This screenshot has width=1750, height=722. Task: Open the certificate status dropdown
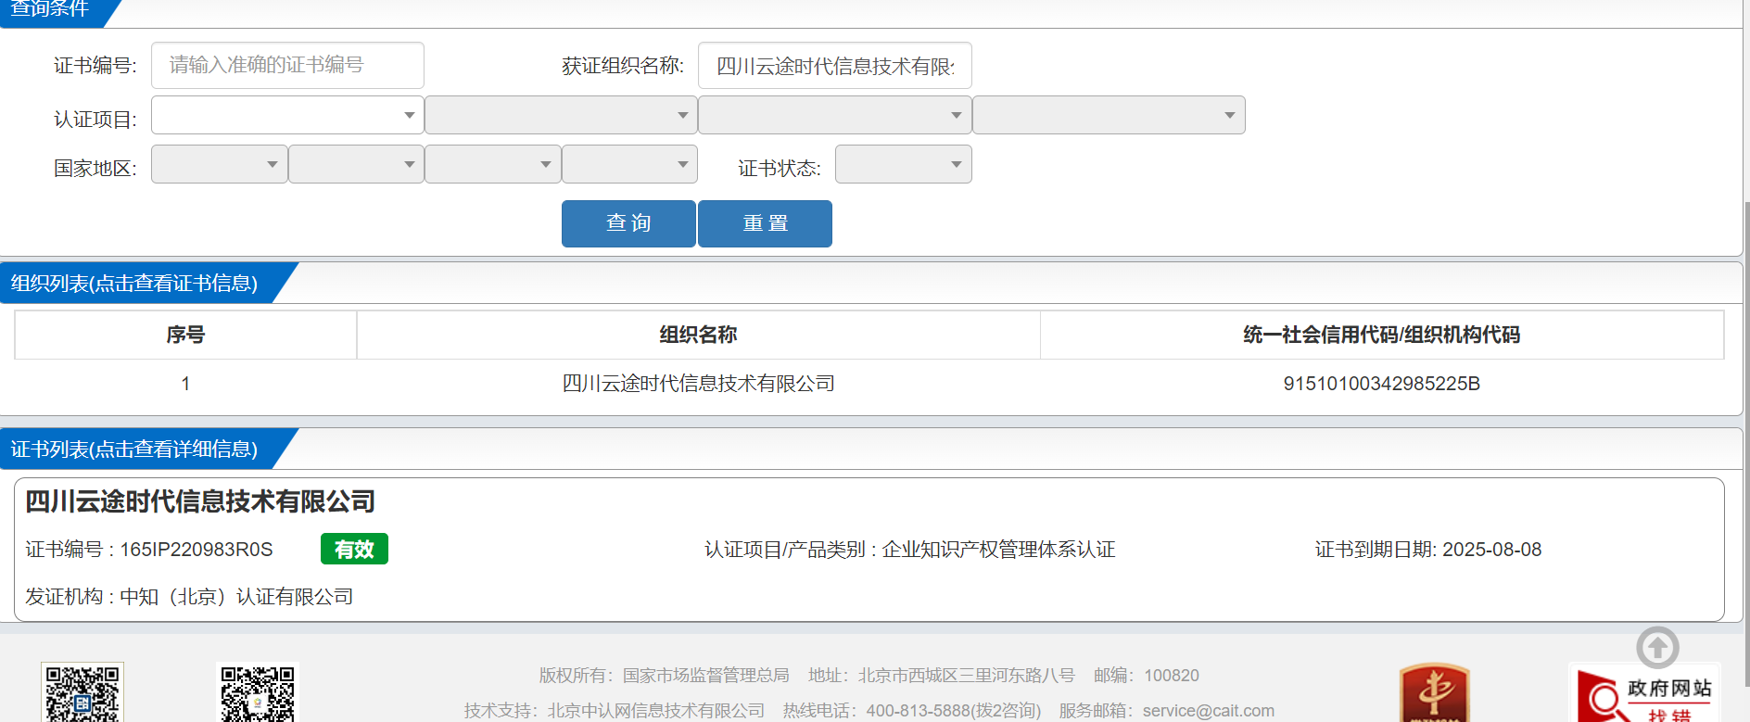903,164
